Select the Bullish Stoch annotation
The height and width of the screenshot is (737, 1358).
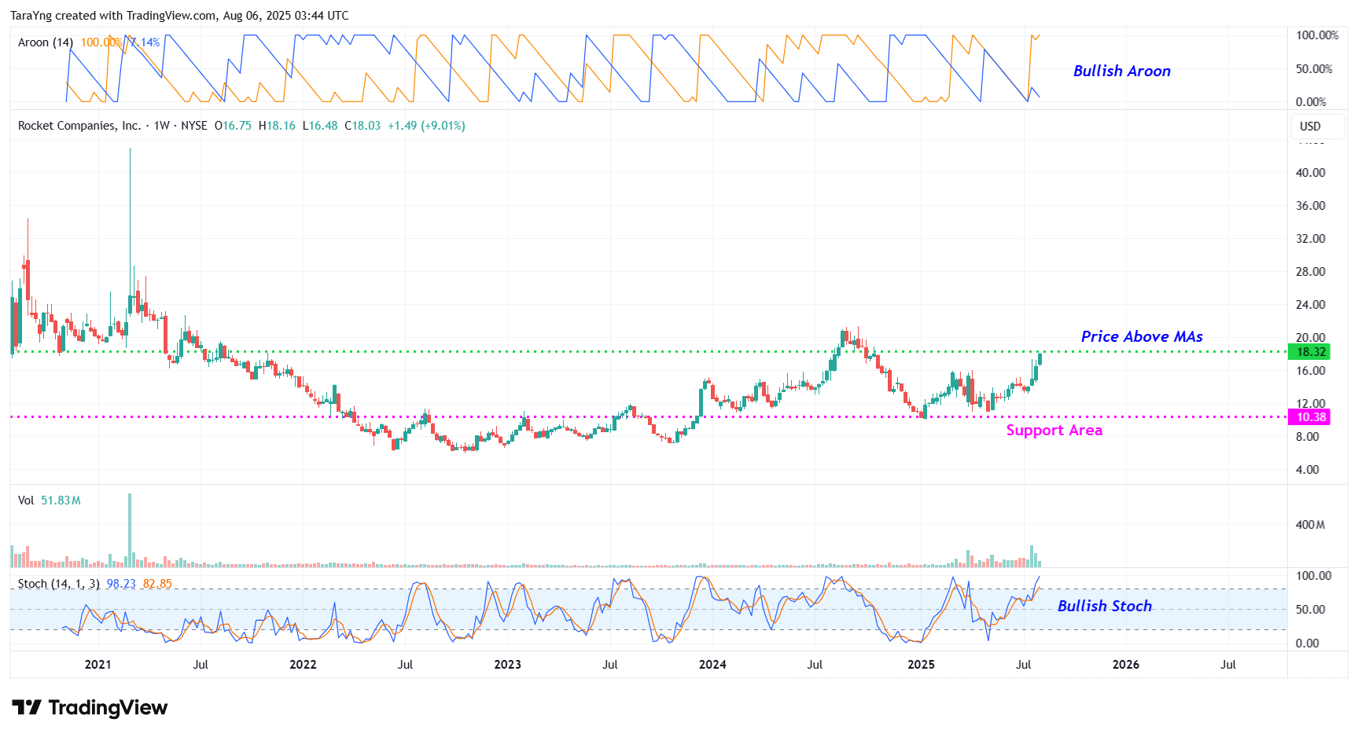pyautogui.click(x=1104, y=606)
